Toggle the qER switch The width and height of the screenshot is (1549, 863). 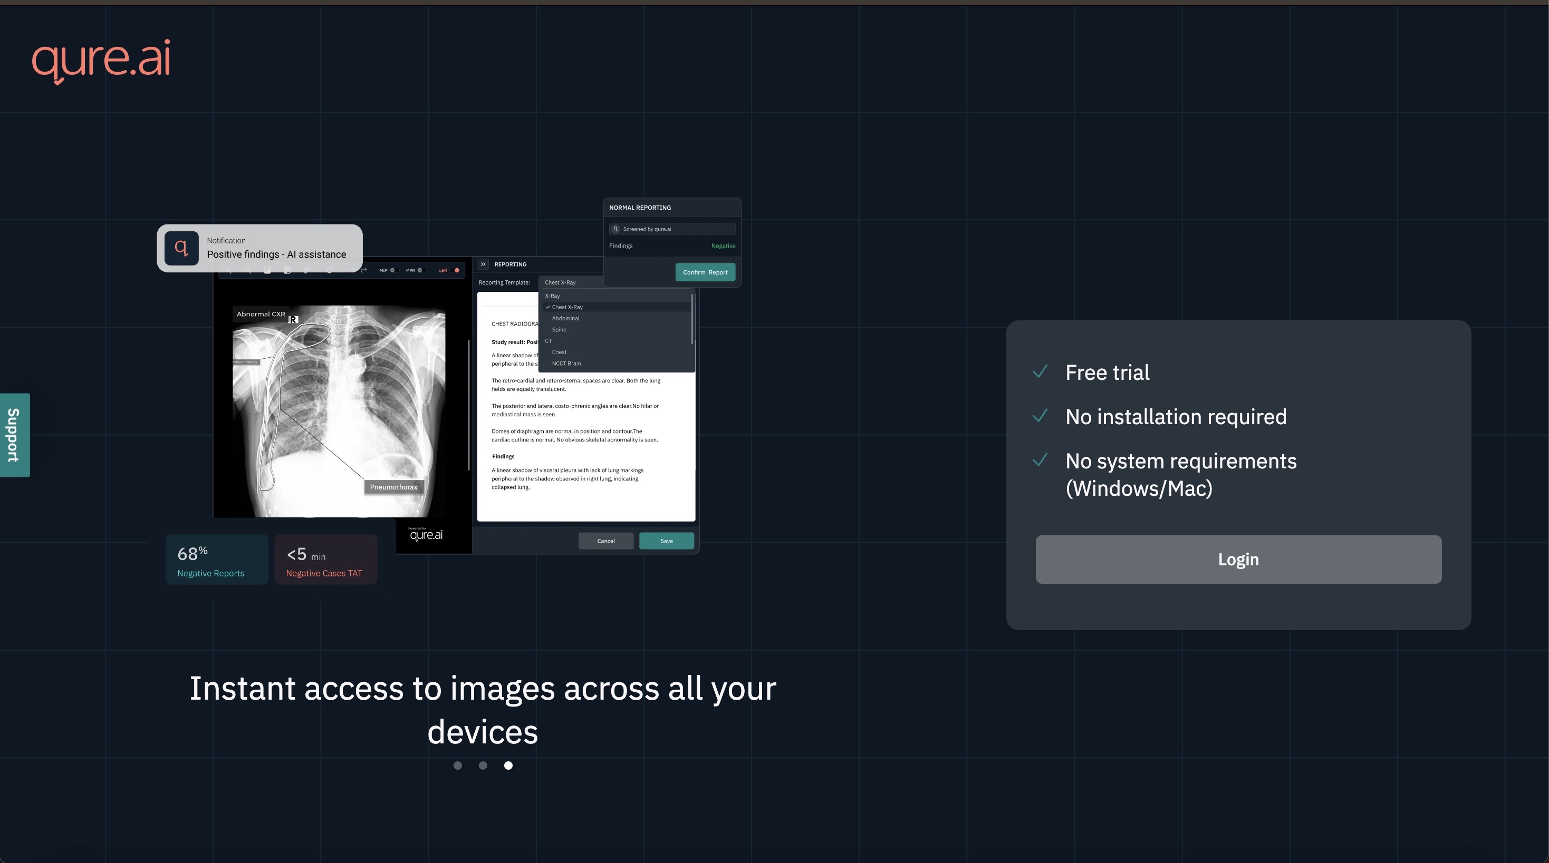[x=455, y=270]
